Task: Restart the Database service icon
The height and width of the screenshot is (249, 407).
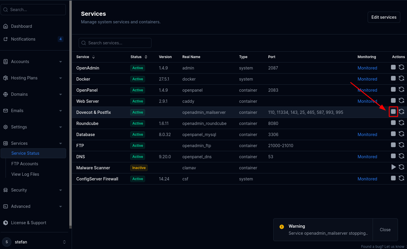Action: 401,134
